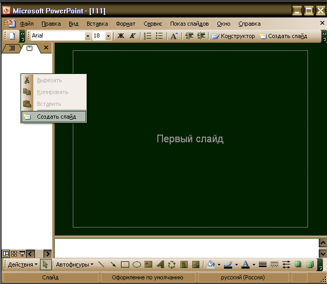Select the Select Objects arrow tool
This screenshot has width=327, height=284.
point(46,264)
